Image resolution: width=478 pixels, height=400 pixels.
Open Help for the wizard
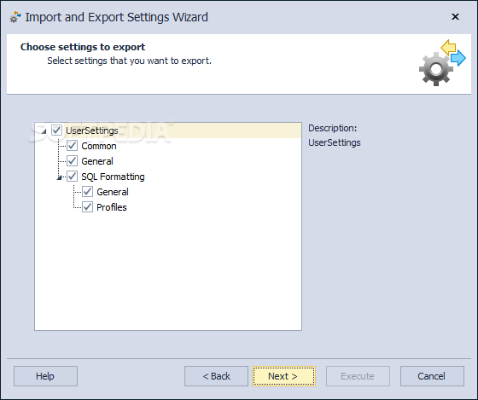click(45, 376)
